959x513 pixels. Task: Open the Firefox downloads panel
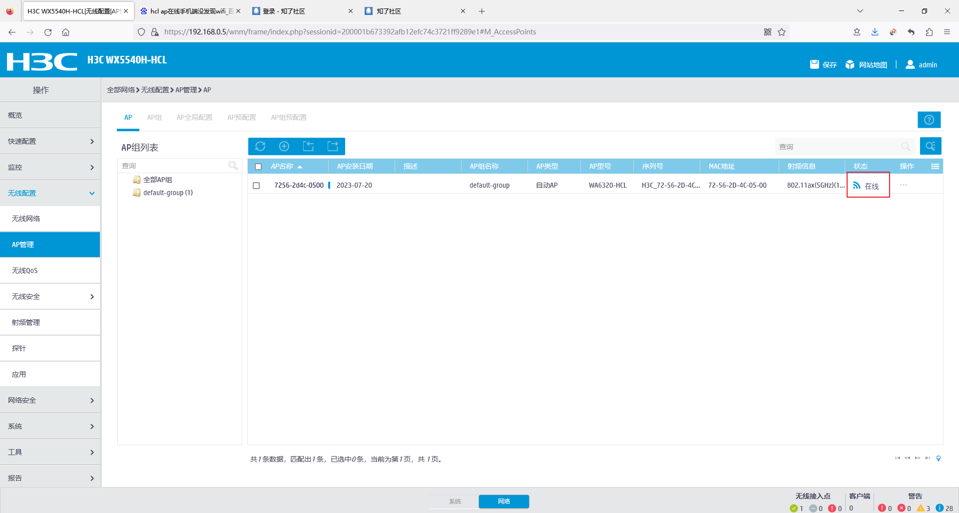tap(875, 32)
